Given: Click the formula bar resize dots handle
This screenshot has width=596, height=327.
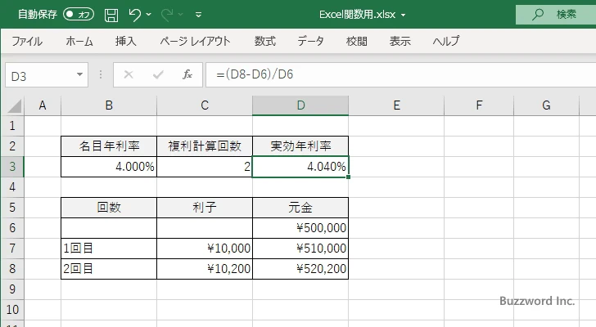Looking at the screenshot, I should pyautogui.click(x=101, y=74).
